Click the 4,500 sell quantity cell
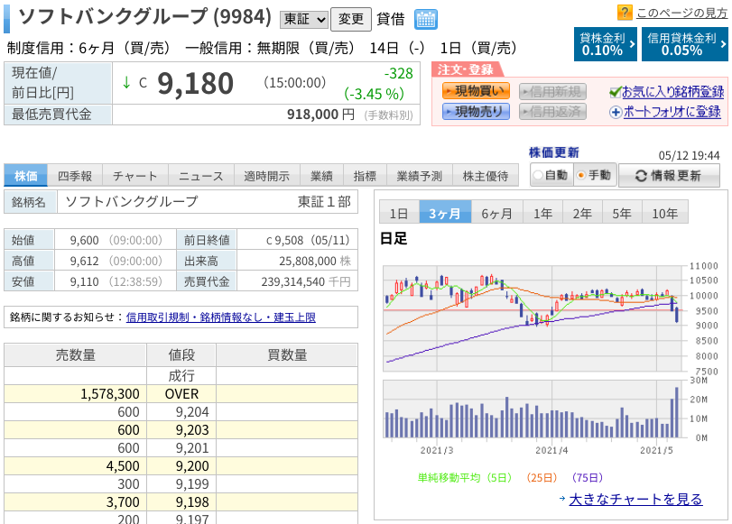This screenshot has width=732, height=524. (x=76, y=465)
